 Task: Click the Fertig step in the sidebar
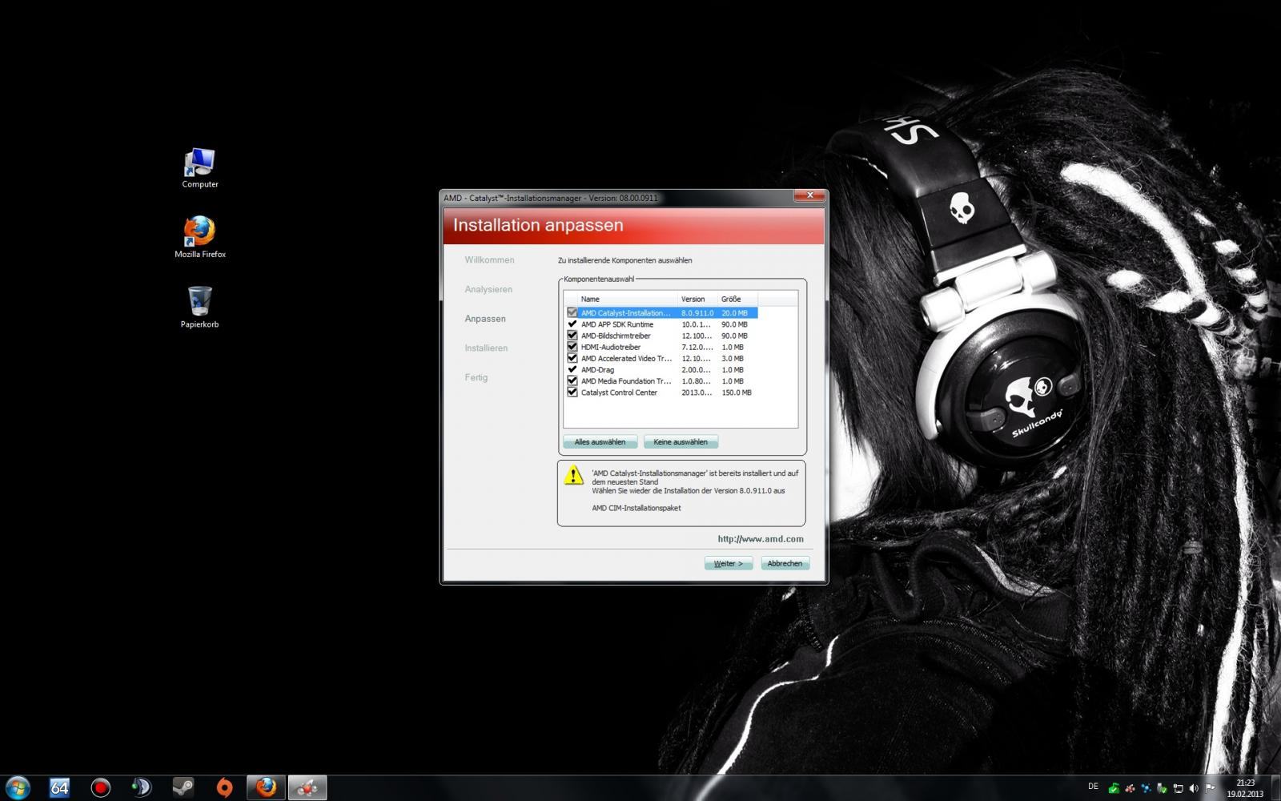476,377
